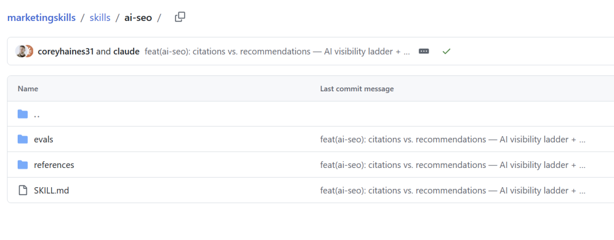Open the references row commit message
The image size is (614, 240).
453,165
